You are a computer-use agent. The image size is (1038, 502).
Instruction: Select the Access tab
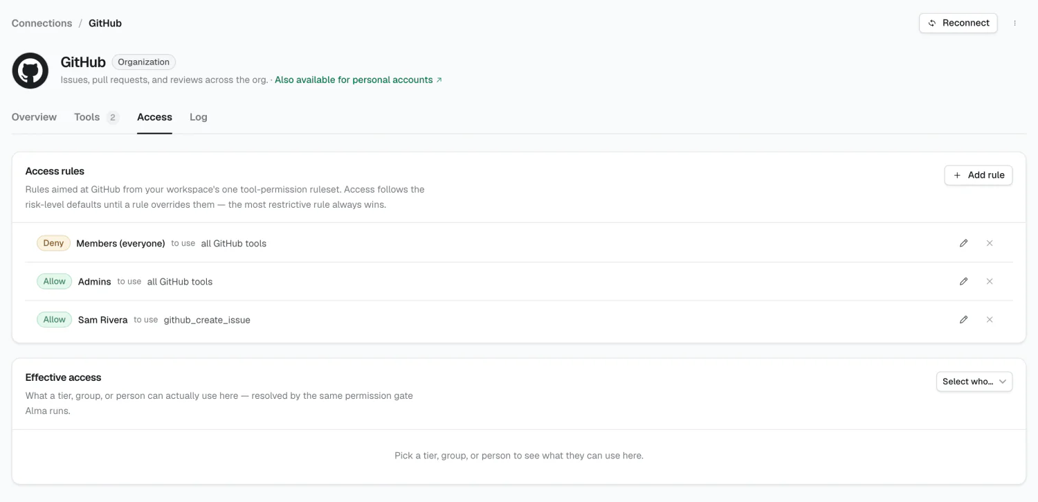(154, 117)
